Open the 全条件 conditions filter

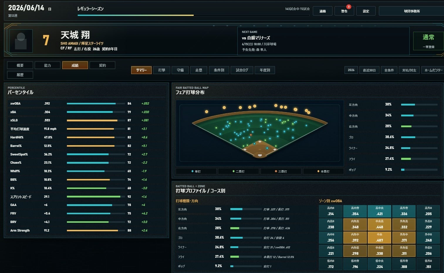pyautogui.click(x=389, y=70)
